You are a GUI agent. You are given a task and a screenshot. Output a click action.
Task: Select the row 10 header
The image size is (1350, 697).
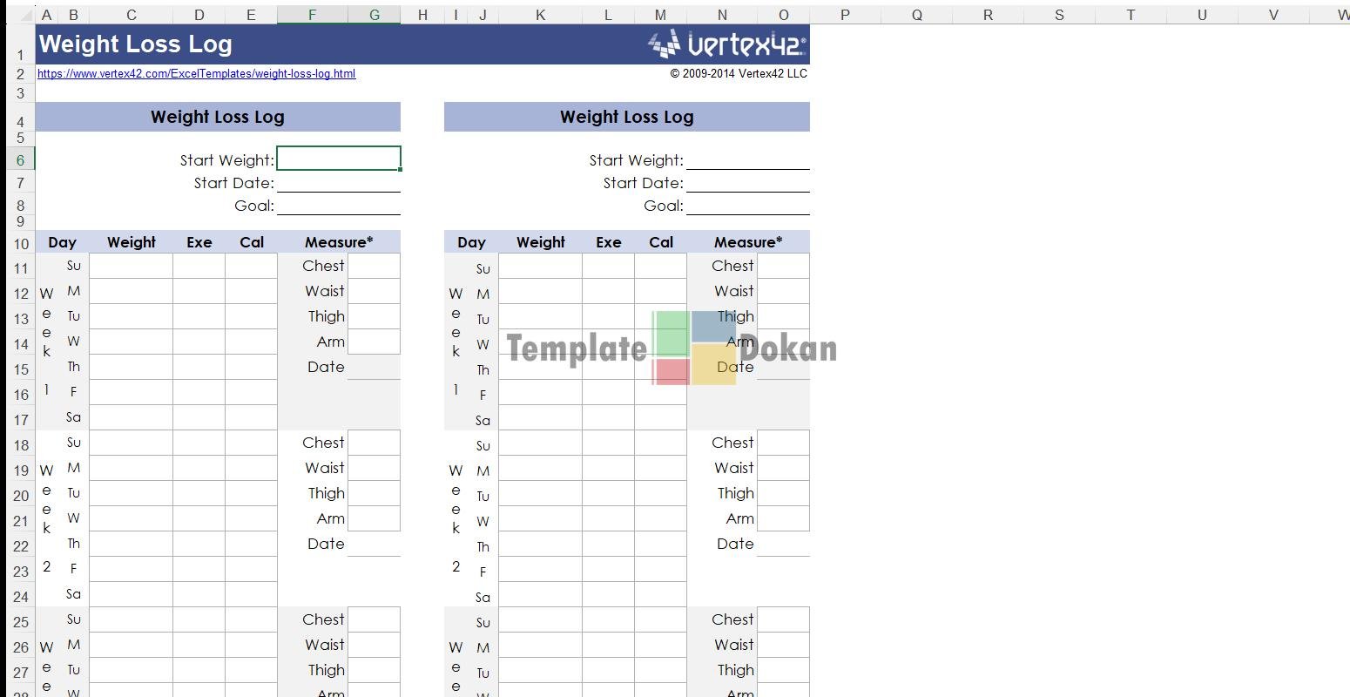pos(20,244)
